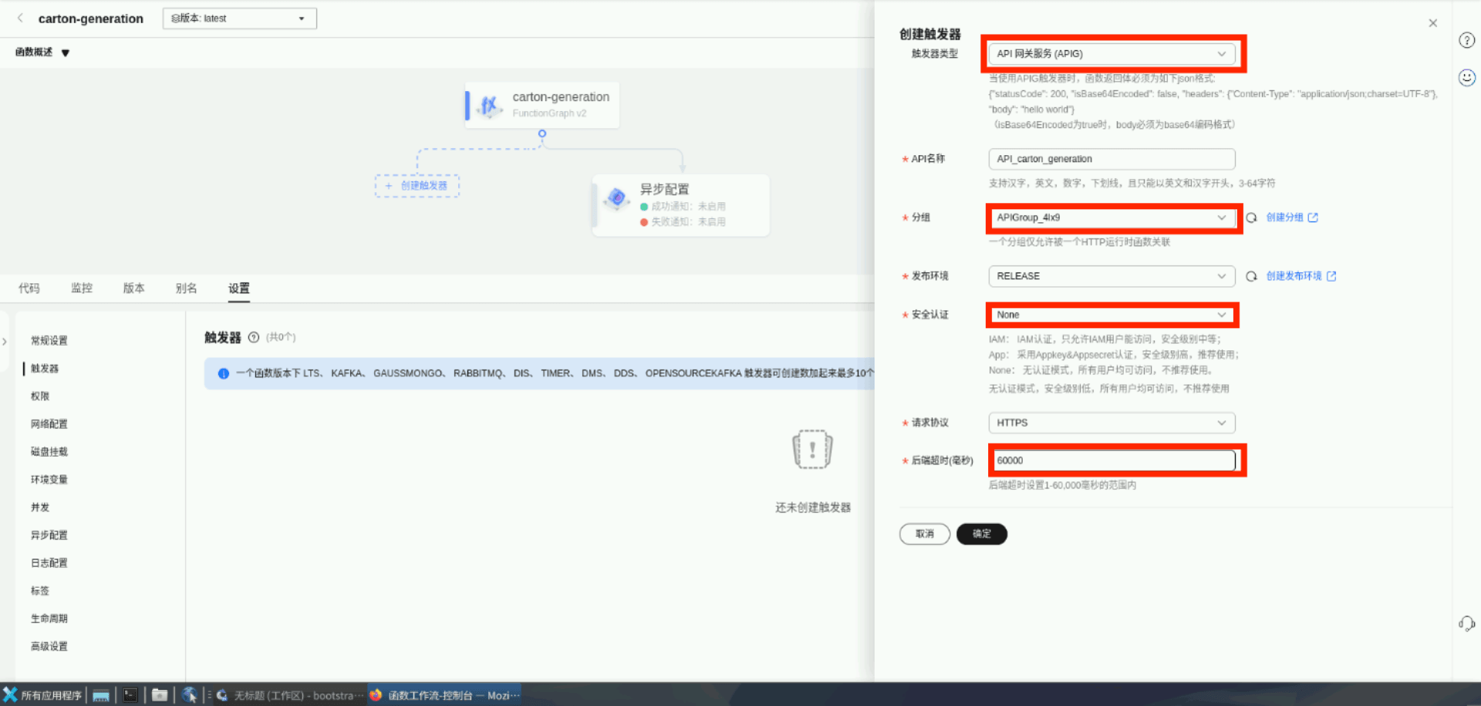The height and width of the screenshot is (706, 1481).
Task: Collapse 函数概述 using its triangle
Action: 65,52
